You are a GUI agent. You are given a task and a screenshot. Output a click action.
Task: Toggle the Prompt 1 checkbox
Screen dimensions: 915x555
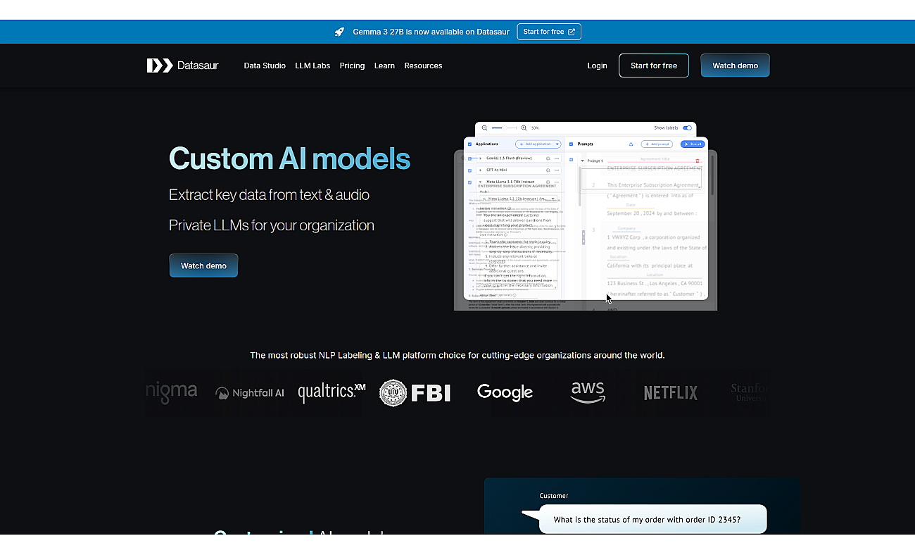click(571, 160)
